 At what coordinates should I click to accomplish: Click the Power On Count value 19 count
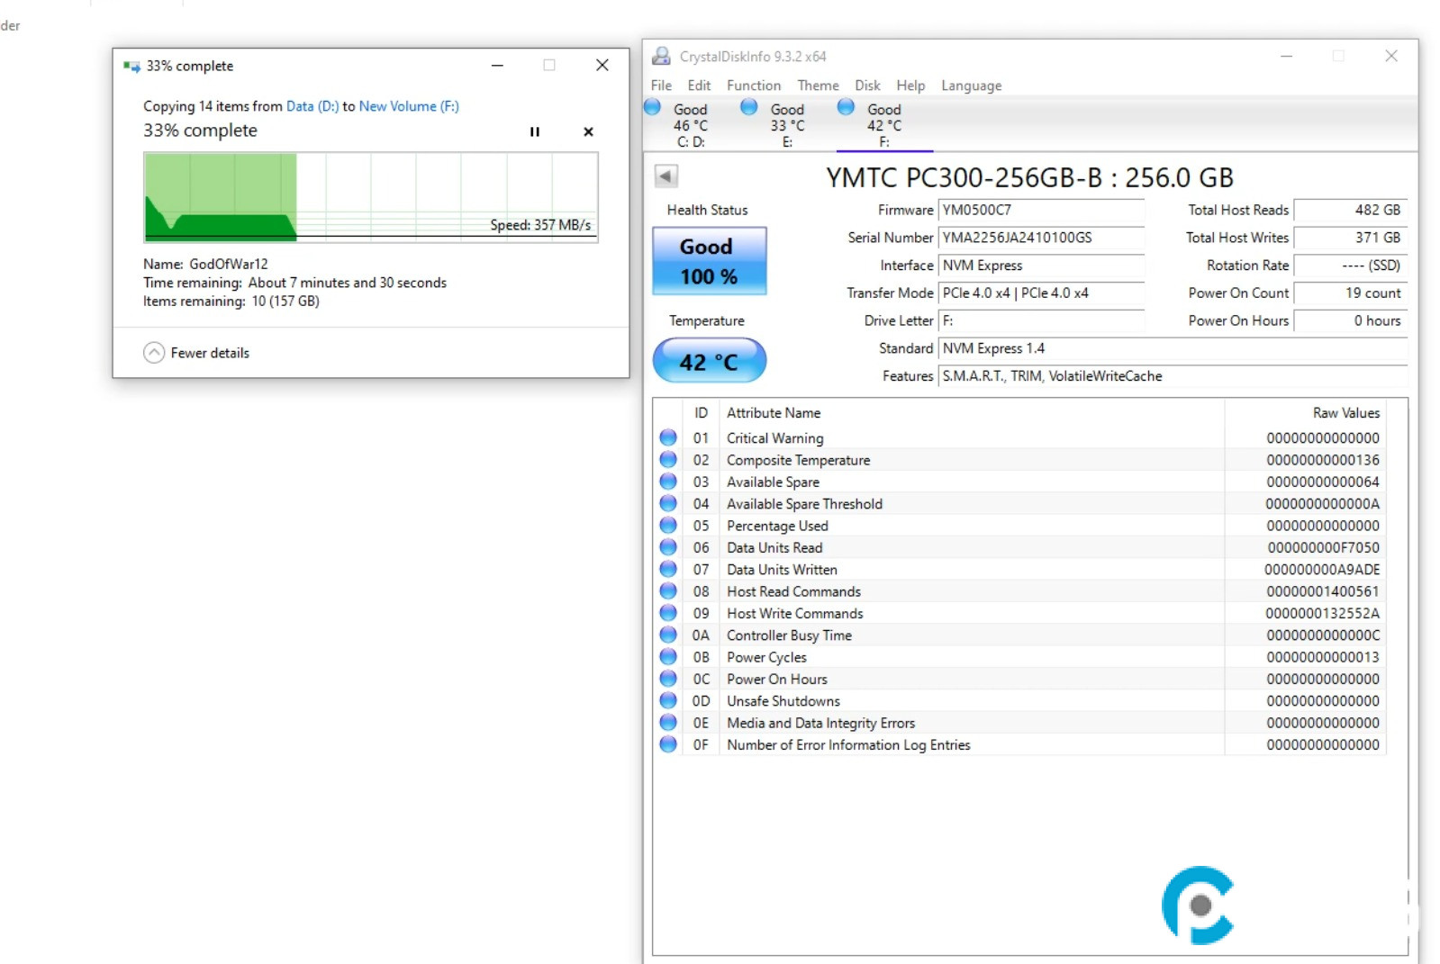point(1350,293)
